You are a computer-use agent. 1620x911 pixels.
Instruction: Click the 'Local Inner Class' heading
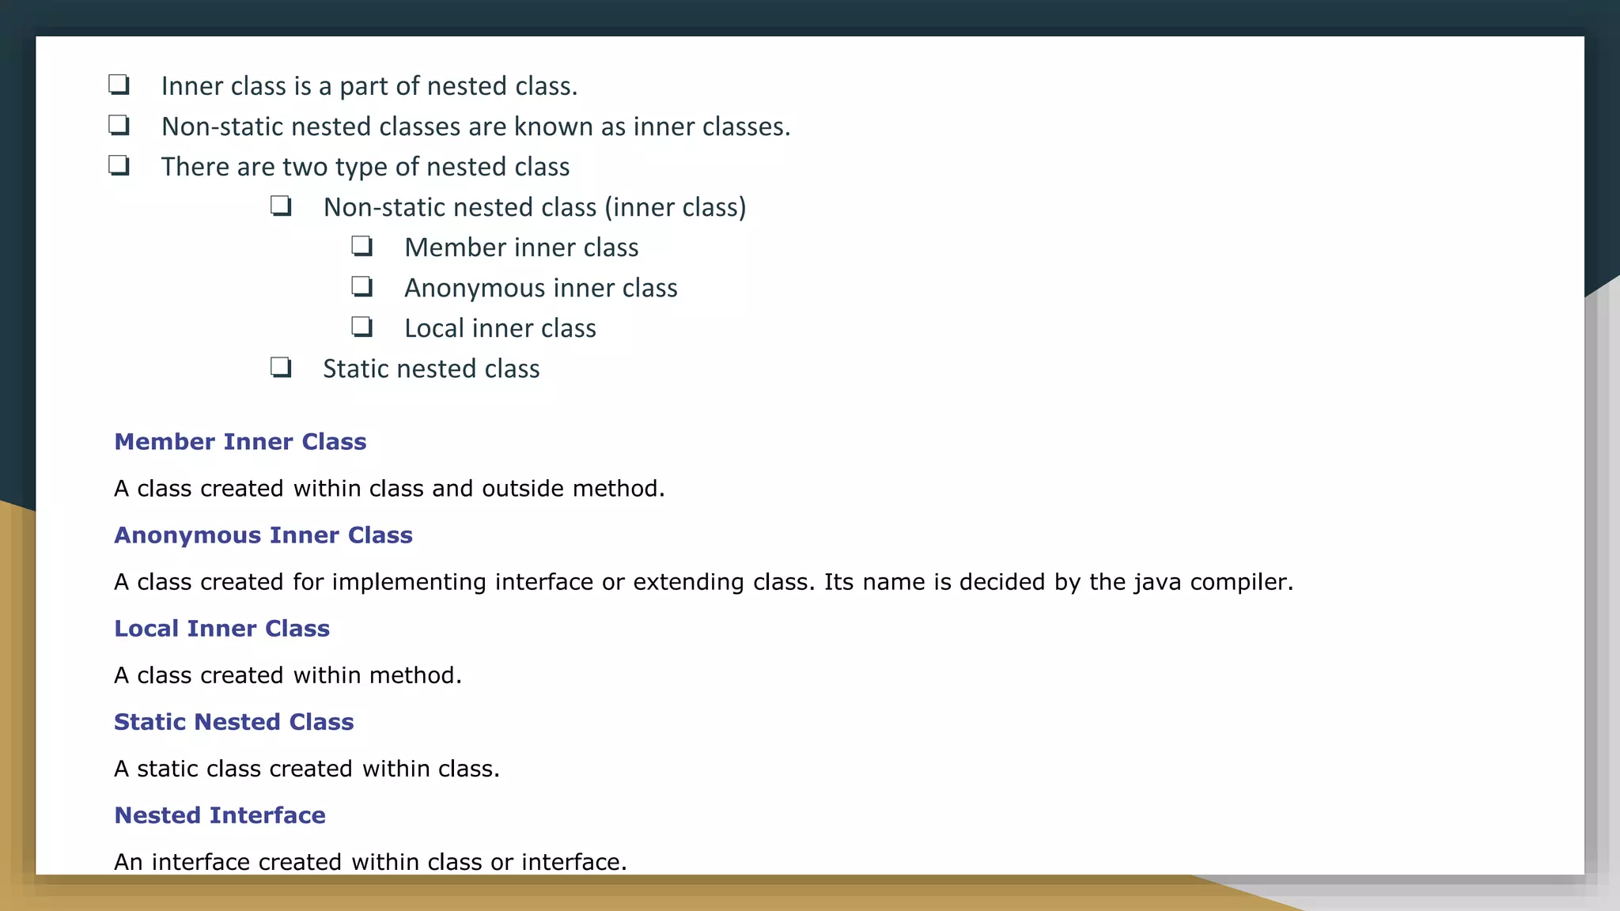pos(221,629)
